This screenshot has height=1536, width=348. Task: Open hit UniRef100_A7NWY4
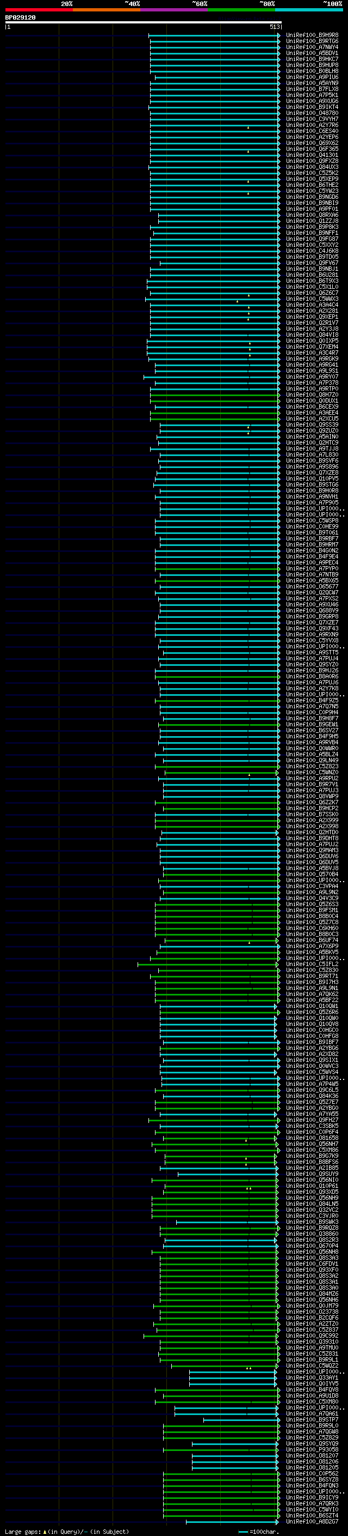click(312, 47)
